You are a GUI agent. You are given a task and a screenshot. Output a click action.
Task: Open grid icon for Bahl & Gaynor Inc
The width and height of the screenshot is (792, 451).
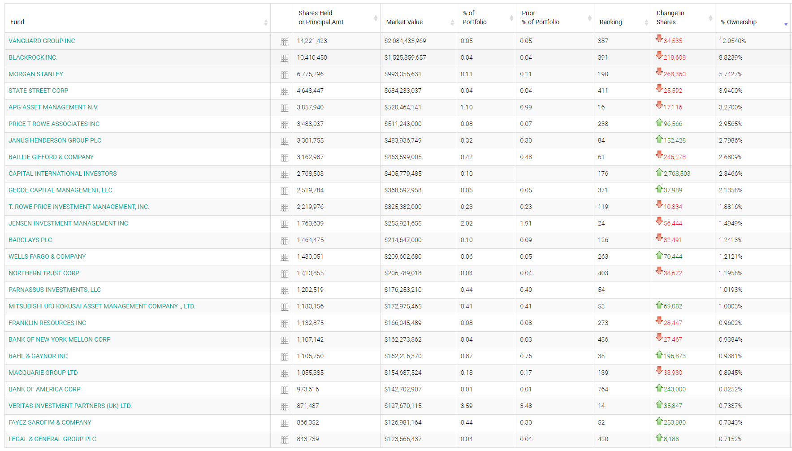(284, 357)
